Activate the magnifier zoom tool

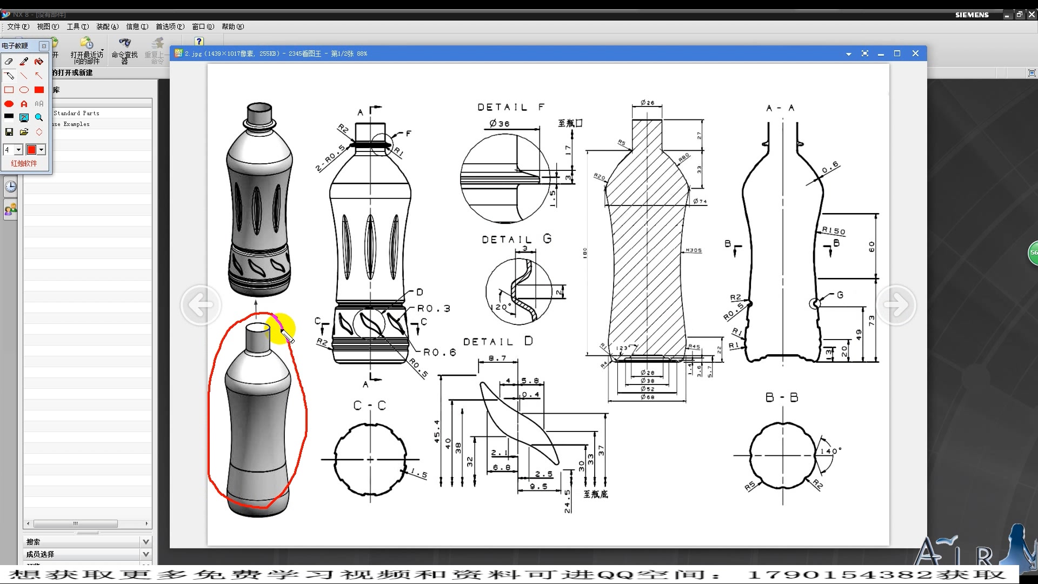39,117
